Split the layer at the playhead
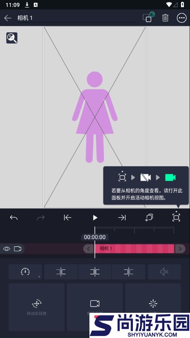This screenshot has width=190, height=338. point(95,272)
